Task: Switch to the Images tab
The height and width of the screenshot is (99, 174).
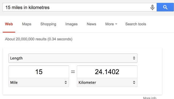Action: tap(71, 24)
